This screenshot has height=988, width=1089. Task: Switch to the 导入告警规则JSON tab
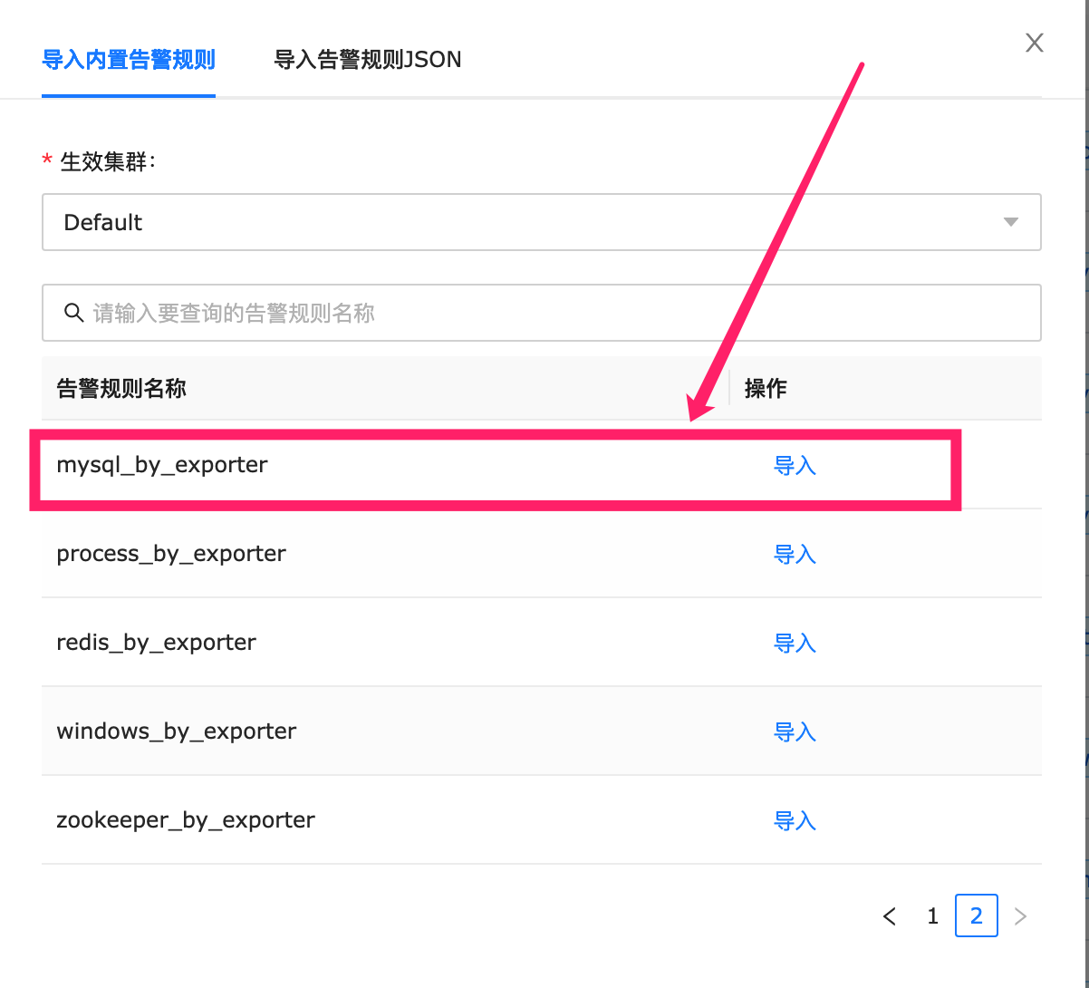coord(367,59)
